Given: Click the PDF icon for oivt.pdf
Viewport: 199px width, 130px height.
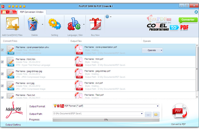Looking at the screenshot, I should click(x=79, y=85).
